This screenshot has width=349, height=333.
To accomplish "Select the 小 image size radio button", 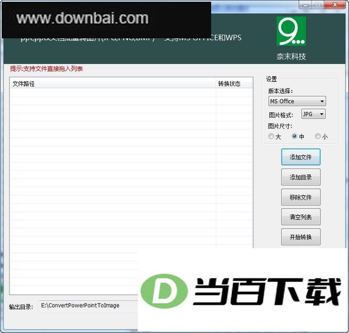I will (x=318, y=136).
